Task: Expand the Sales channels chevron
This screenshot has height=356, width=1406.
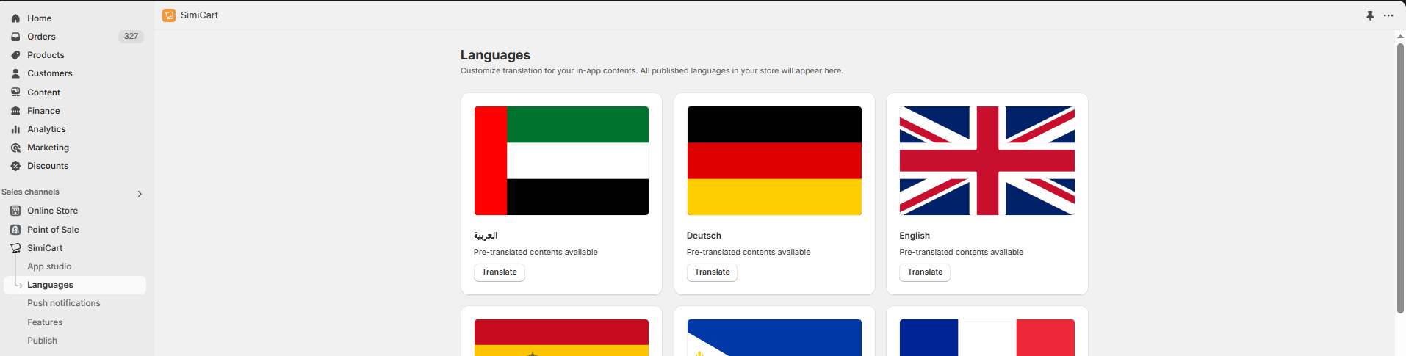Action: tap(140, 194)
